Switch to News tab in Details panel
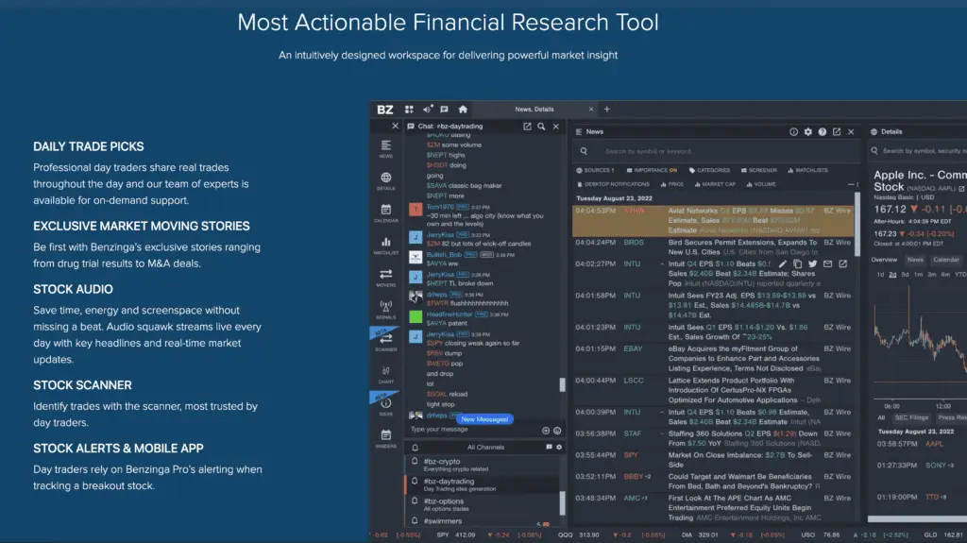 (x=915, y=260)
